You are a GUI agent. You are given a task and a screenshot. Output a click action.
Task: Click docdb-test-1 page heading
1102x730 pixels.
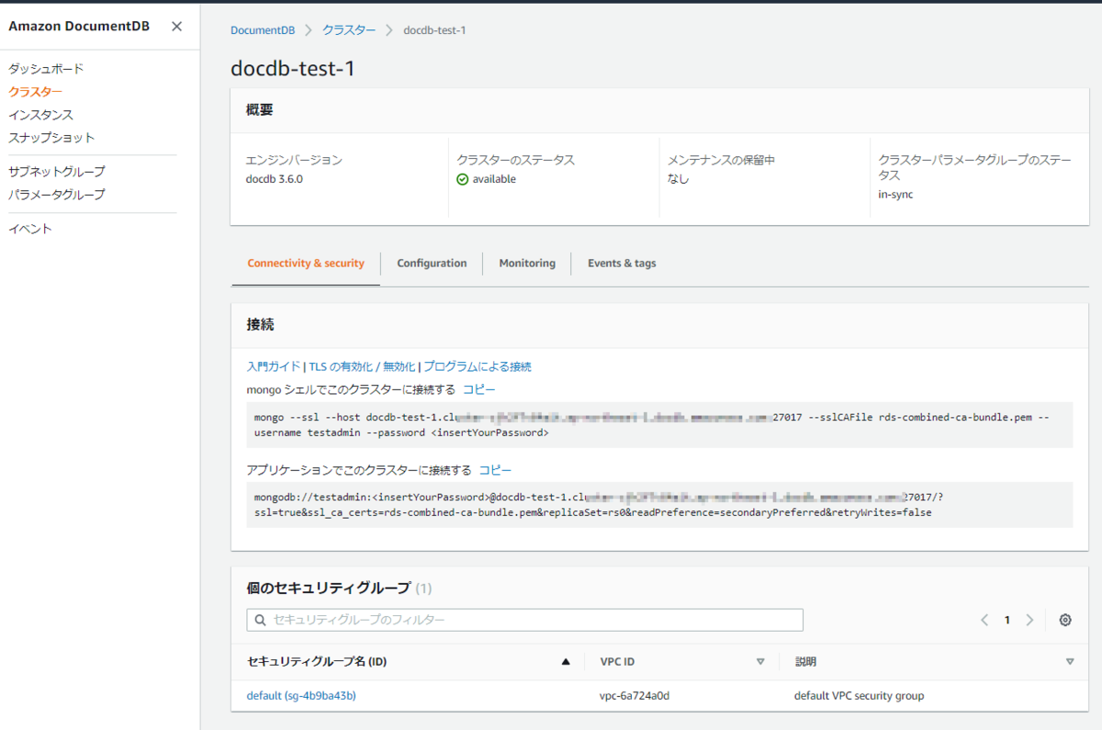[x=292, y=69]
